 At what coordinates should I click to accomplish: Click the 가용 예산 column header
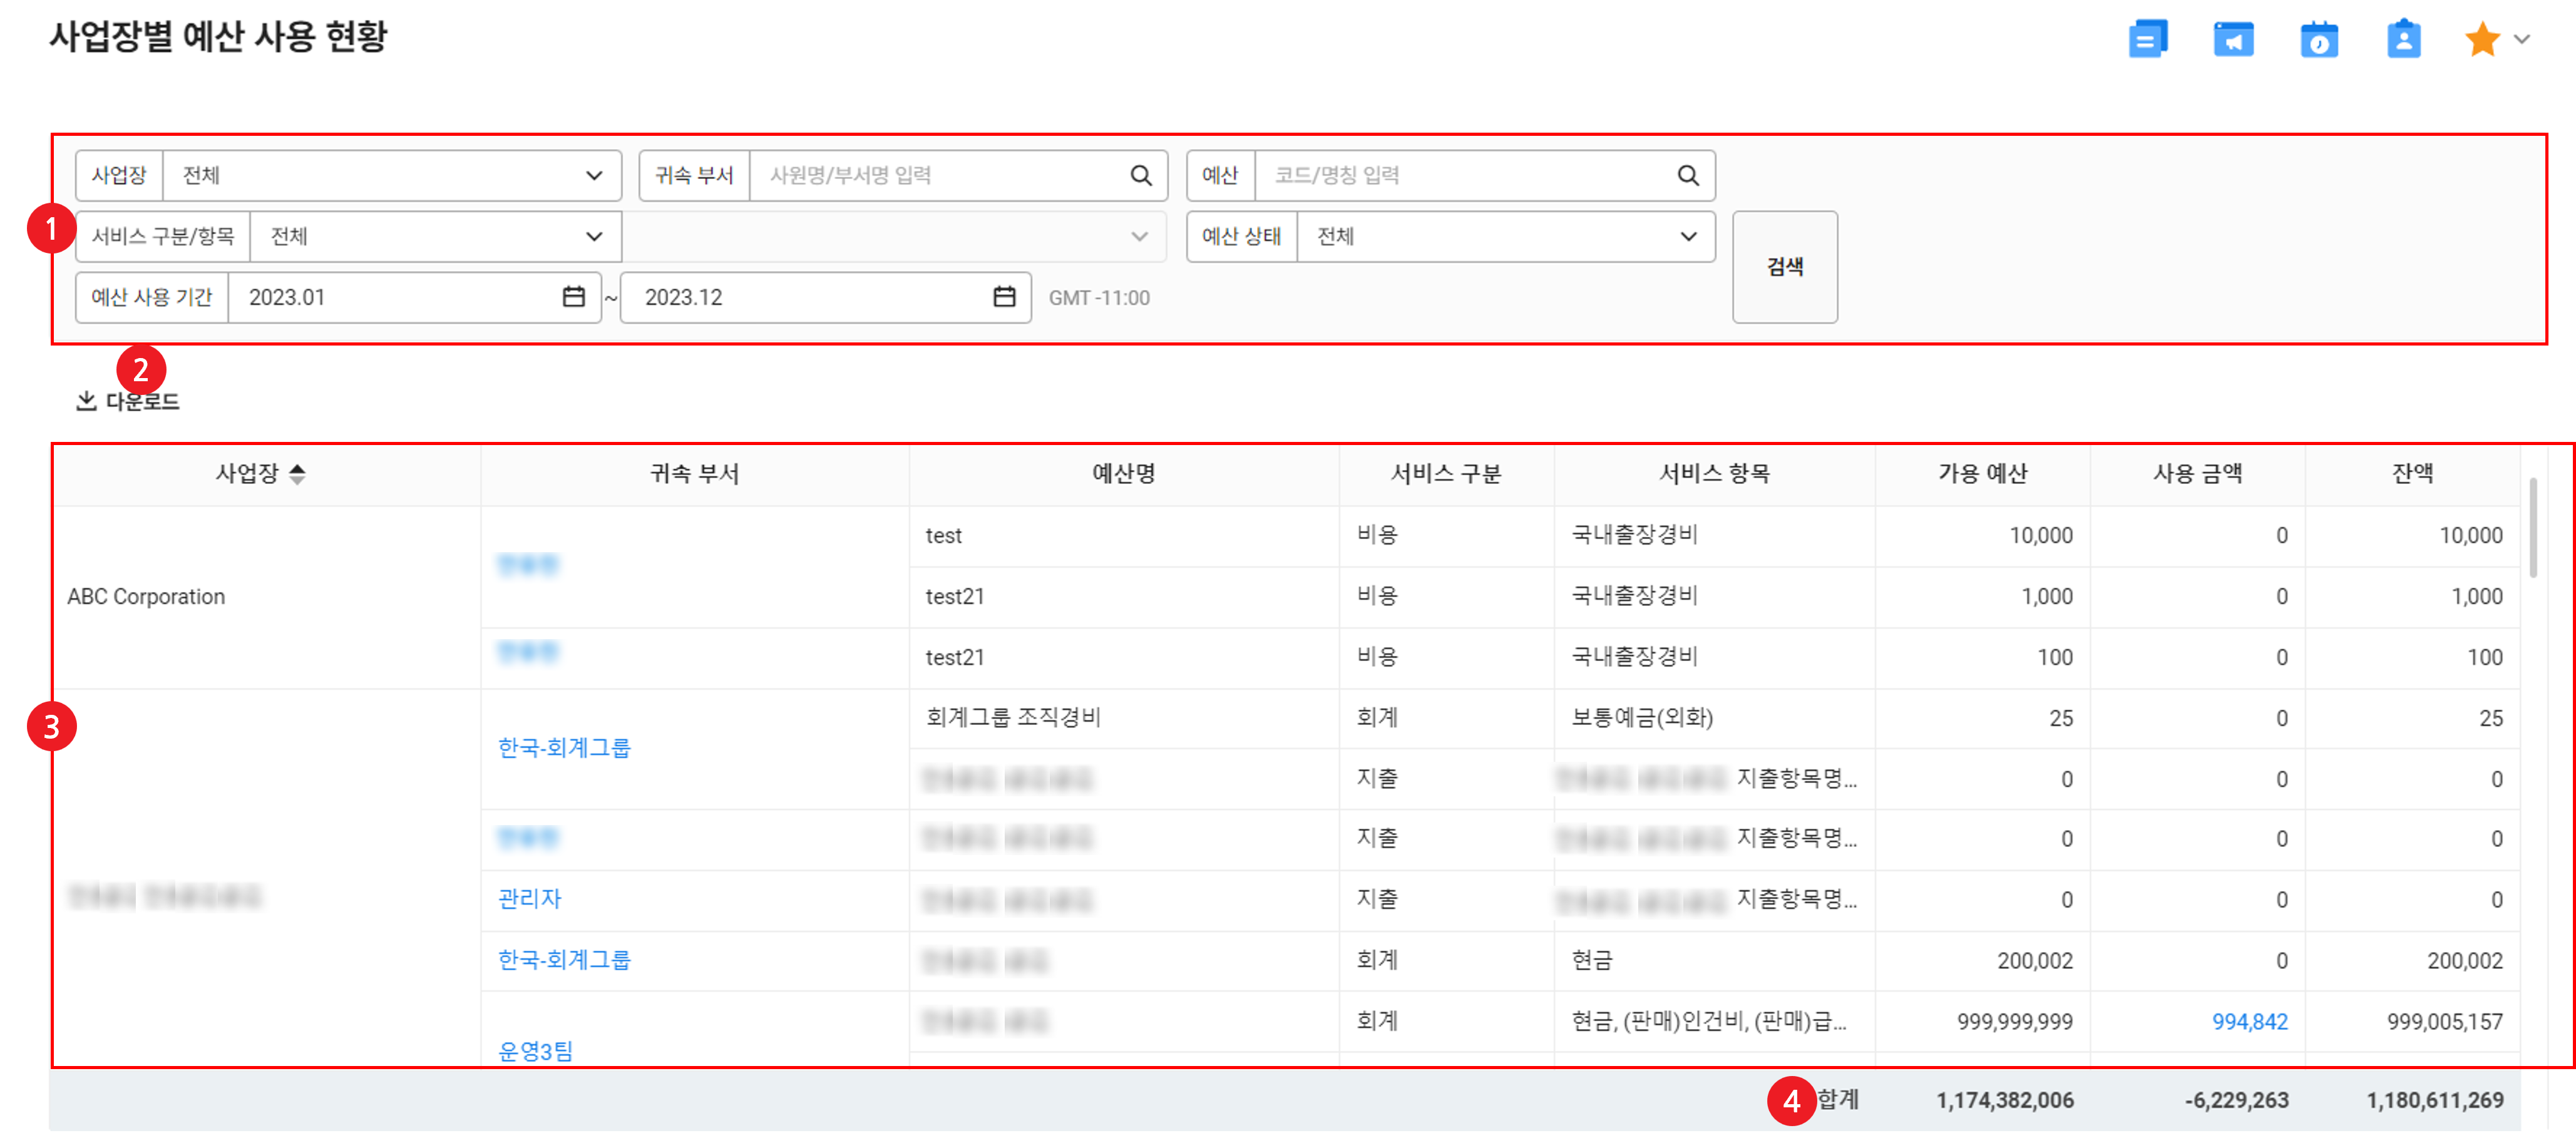[x=1982, y=474]
